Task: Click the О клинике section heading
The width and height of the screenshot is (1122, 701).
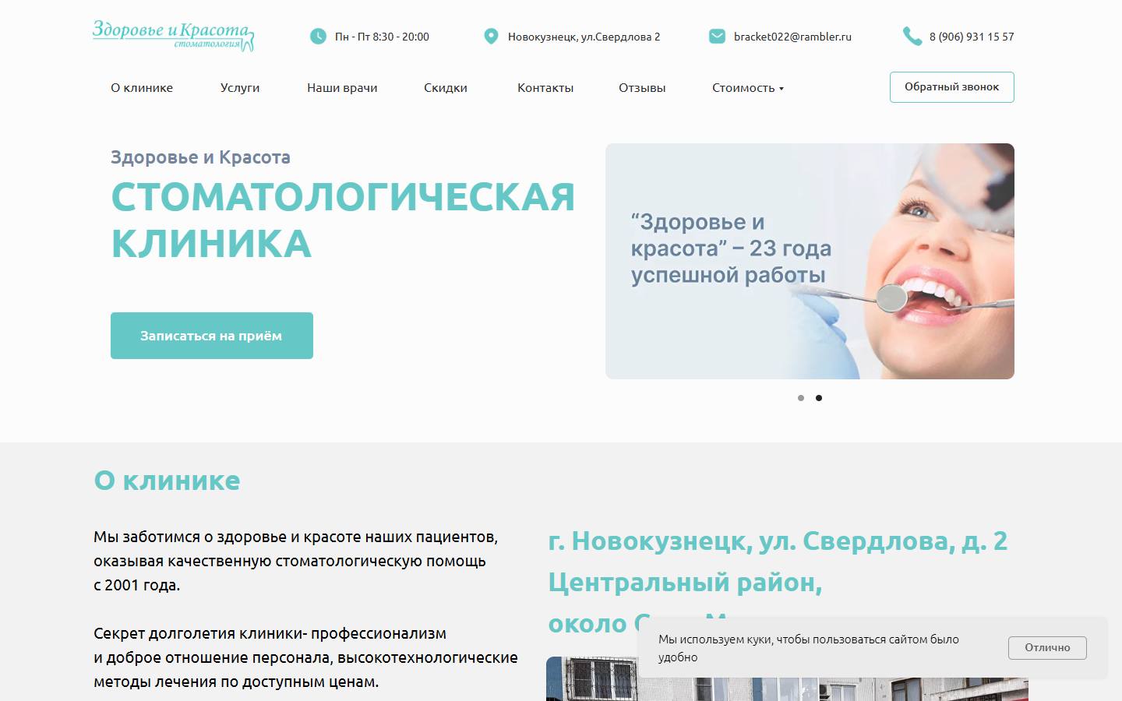Action: click(167, 481)
